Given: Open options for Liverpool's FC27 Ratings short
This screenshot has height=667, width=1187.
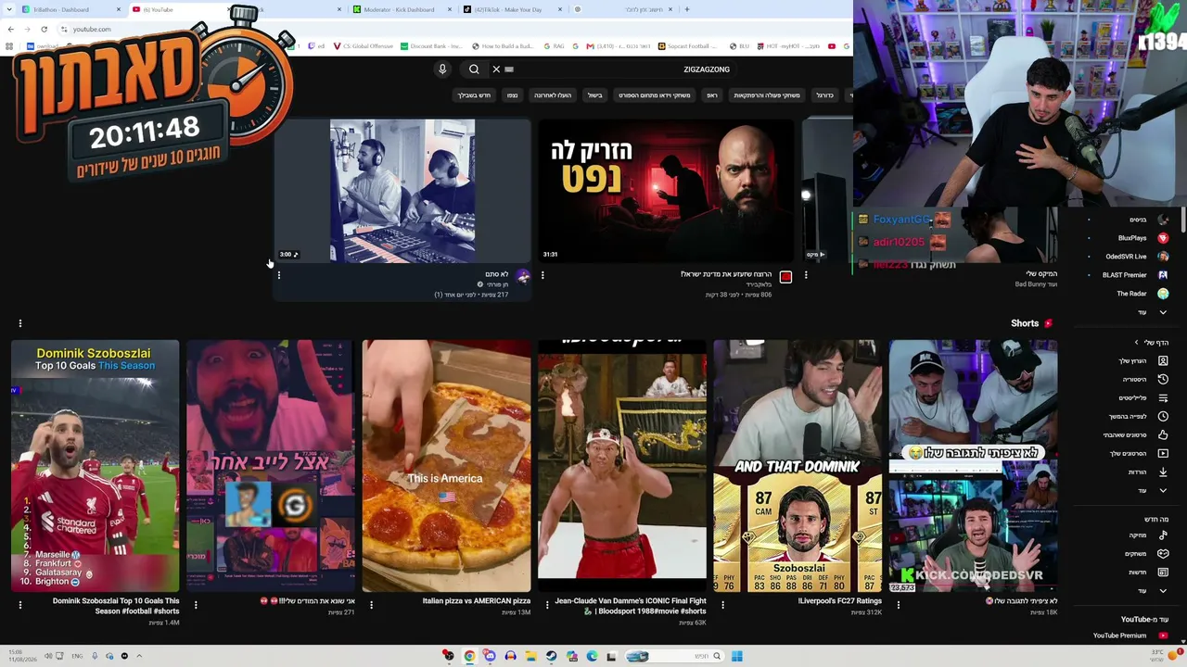Looking at the screenshot, I should click(722, 605).
